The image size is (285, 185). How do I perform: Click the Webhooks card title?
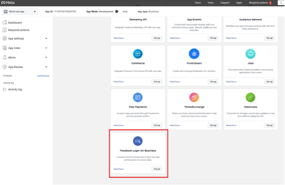click(250, 107)
